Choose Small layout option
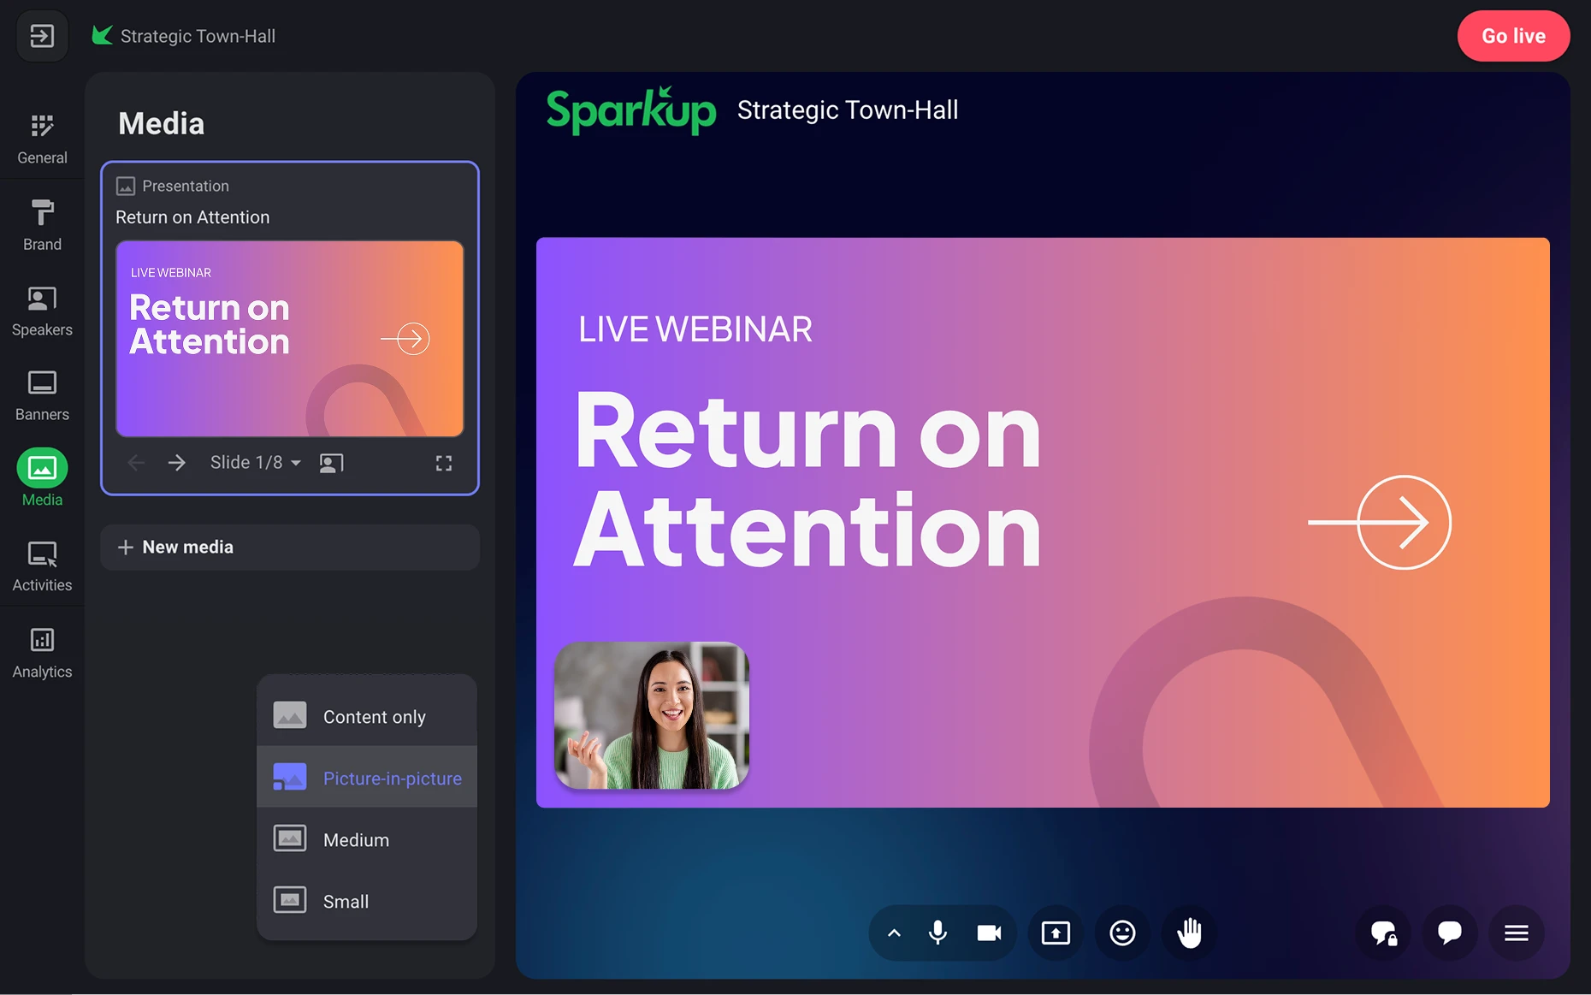This screenshot has height=995, width=1591. (367, 901)
